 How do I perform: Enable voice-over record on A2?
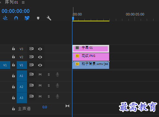[x=58, y=85]
